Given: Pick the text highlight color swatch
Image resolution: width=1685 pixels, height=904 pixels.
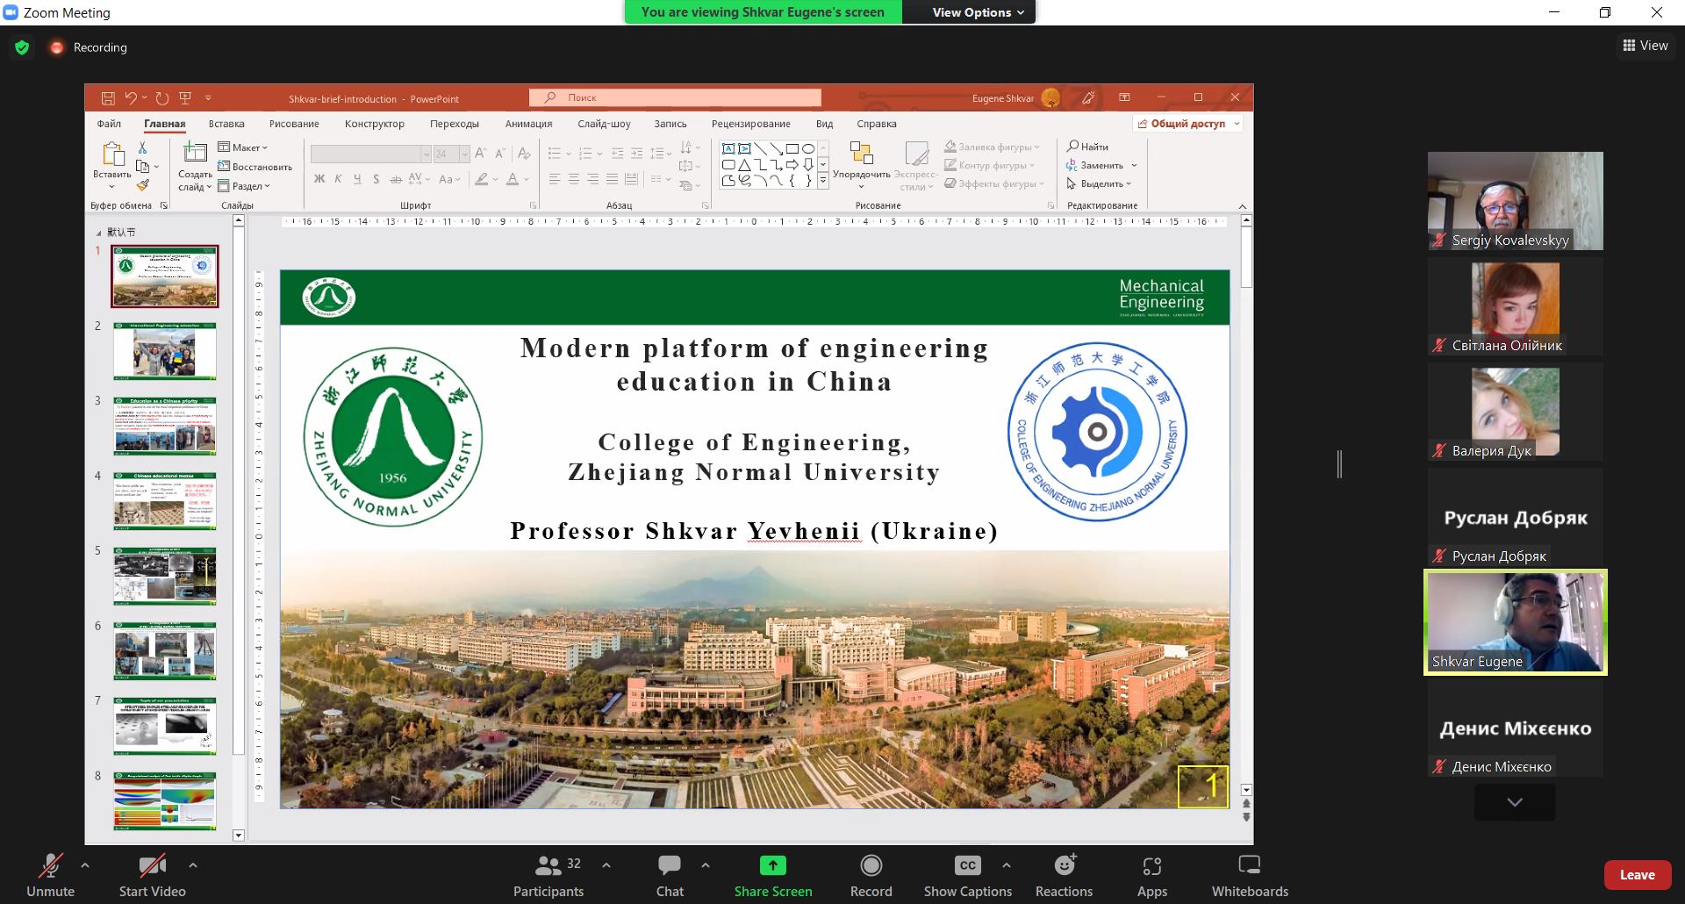Looking at the screenshot, I should pyautogui.click(x=481, y=179).
